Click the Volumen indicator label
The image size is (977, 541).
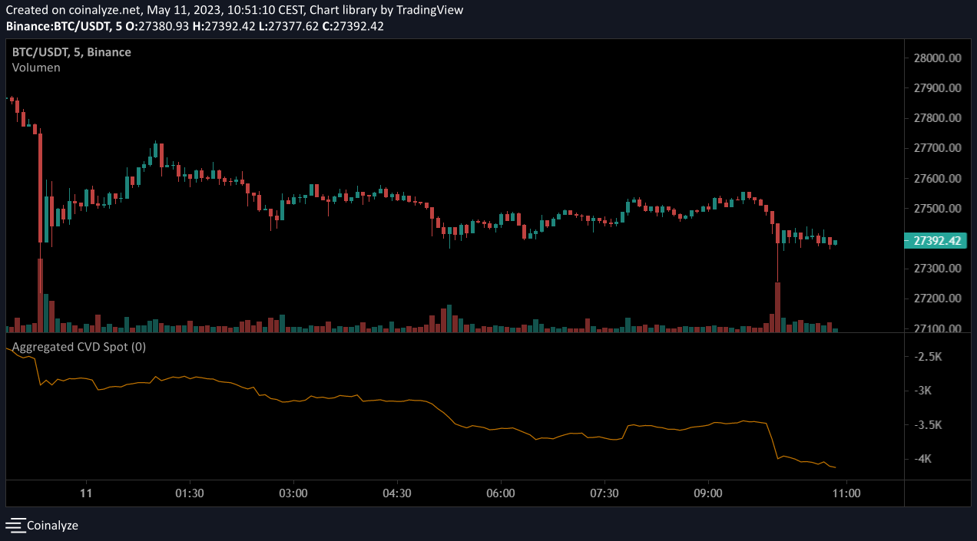[36, 68]
